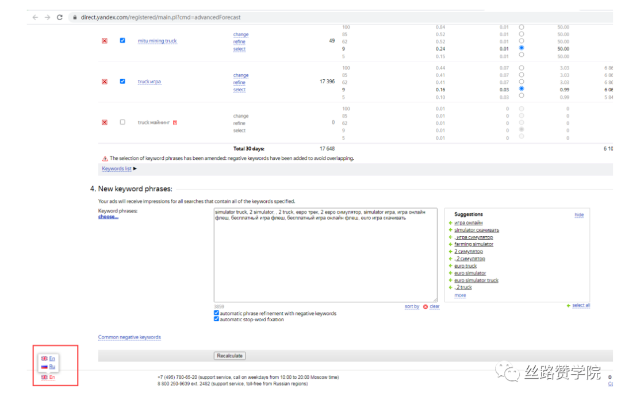Viewport: 621px width, 400px height.
Task: Delete the truck майнинг row using red X icon
Action: pos(104,122)
